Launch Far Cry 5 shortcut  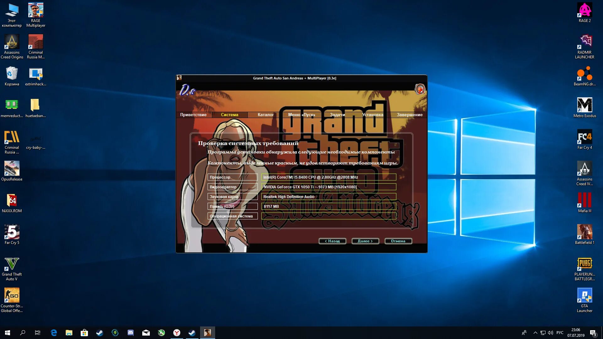pyautogui.click(x=12, y=234)
